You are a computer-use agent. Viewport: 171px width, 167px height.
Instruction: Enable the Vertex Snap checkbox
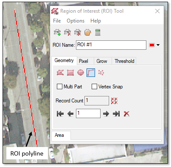(94, 86)
